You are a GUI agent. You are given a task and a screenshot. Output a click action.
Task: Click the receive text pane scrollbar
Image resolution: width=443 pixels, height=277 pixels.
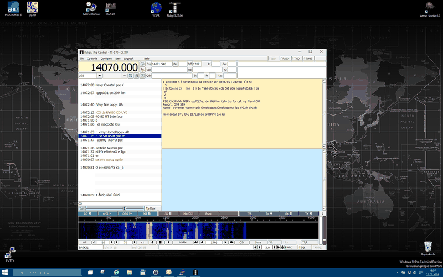pos(324,113)
